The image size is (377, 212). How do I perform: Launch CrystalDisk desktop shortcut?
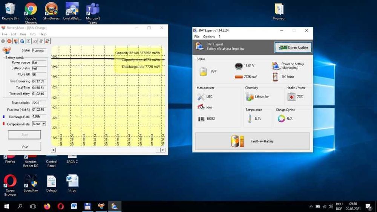[72, 9]
